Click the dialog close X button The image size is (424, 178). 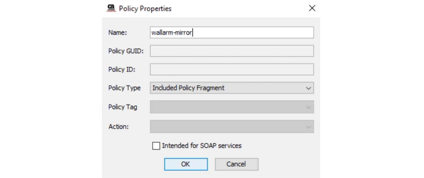(312, 8)
